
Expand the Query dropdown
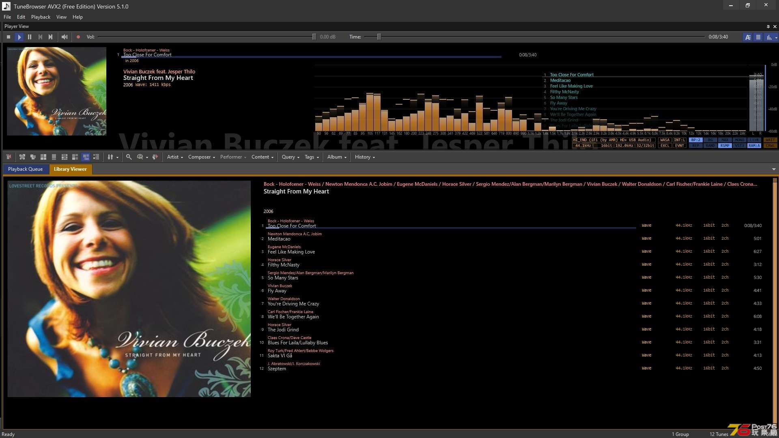point(291,157)
